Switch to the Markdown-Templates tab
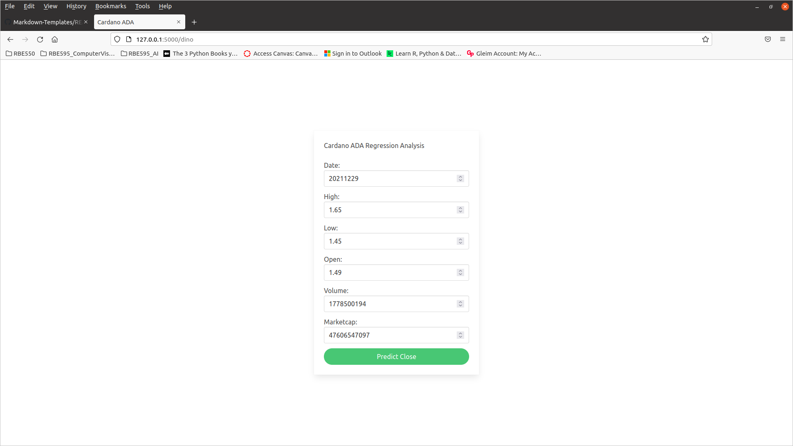This screenshot has height=446, width=793. tap(45, 22)
